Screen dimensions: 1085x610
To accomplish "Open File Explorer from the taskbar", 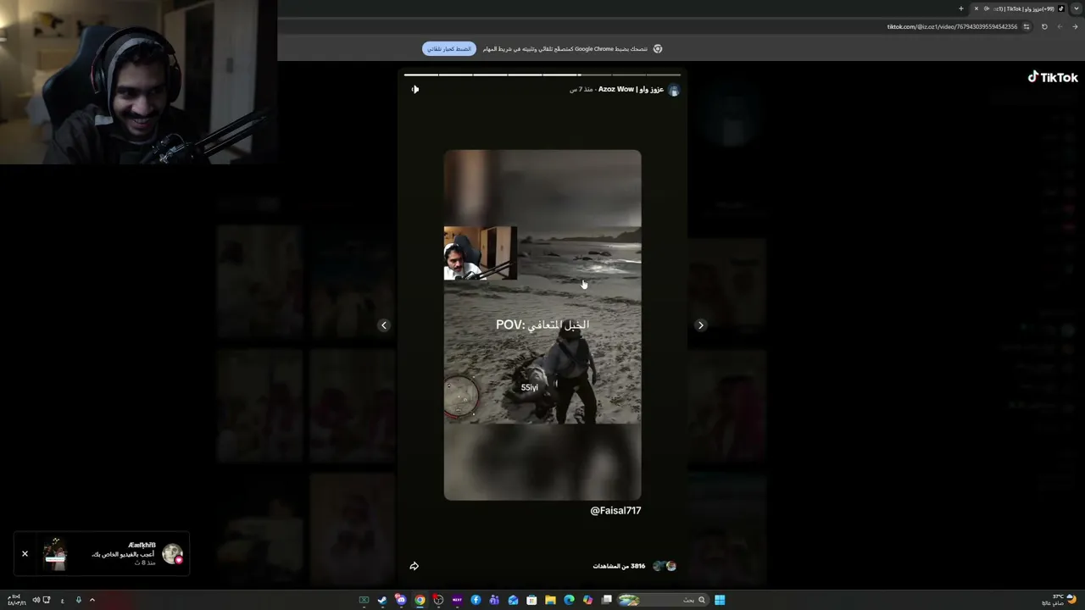I will [x=550, y=600].
